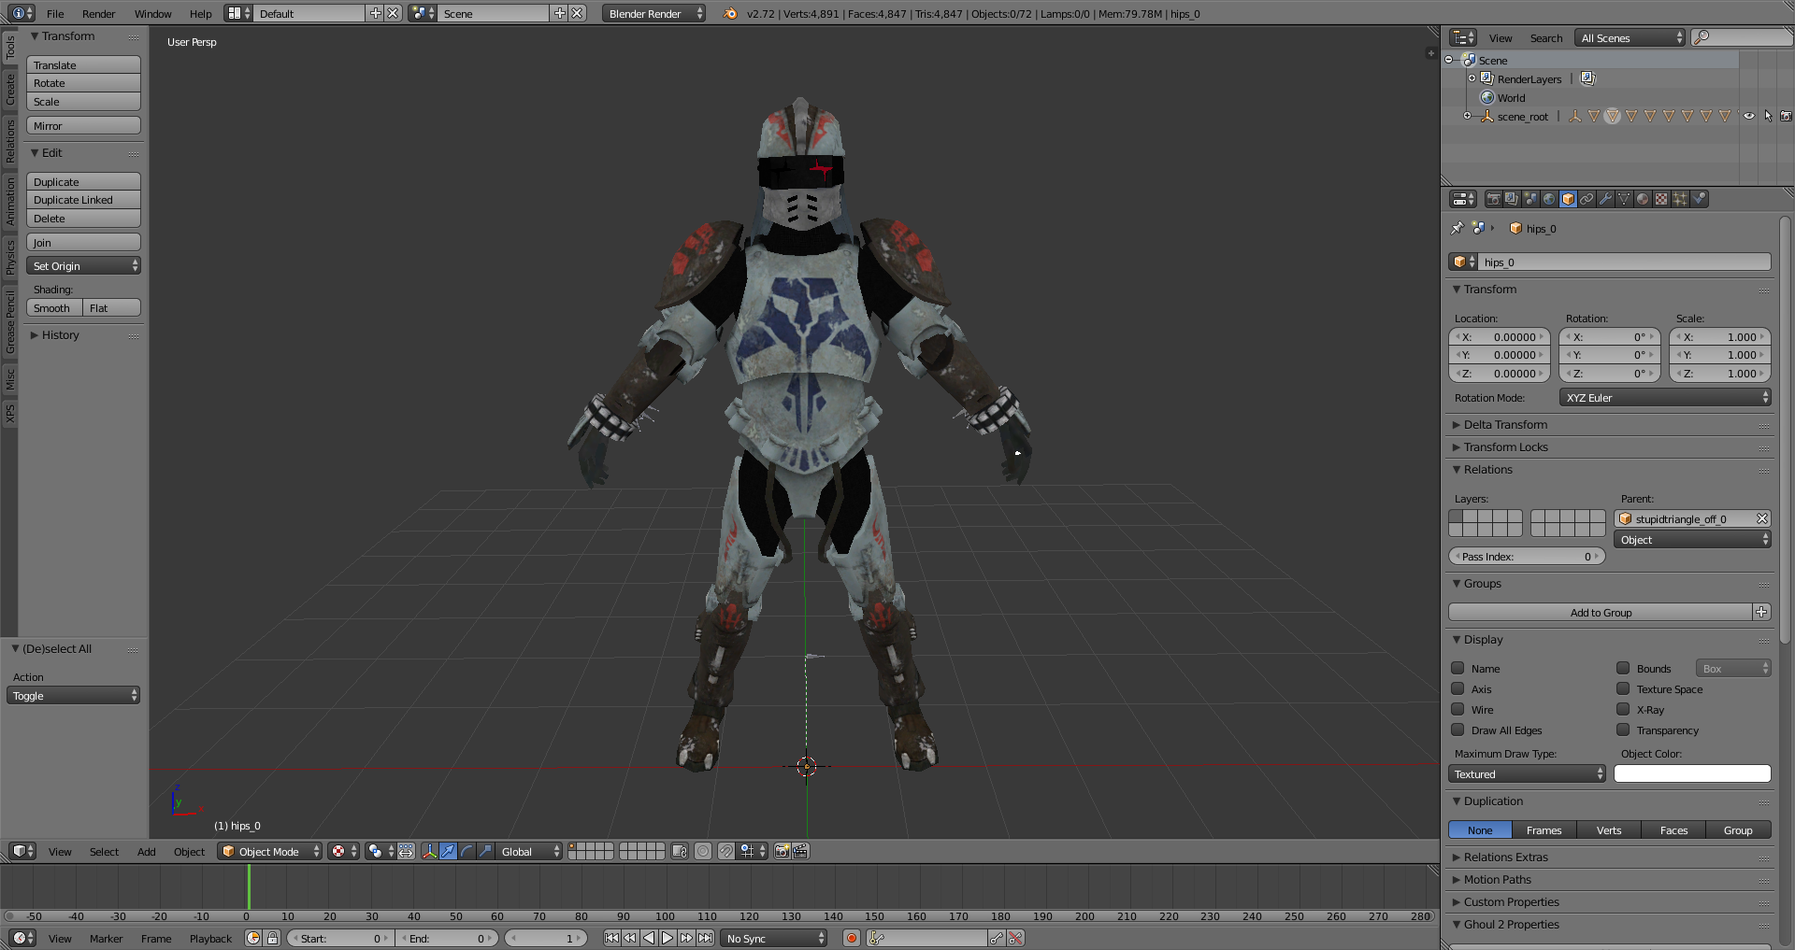Click the OpenGL render image camera icon
Screen dimensions: 1795x950
tap(782, 851)
